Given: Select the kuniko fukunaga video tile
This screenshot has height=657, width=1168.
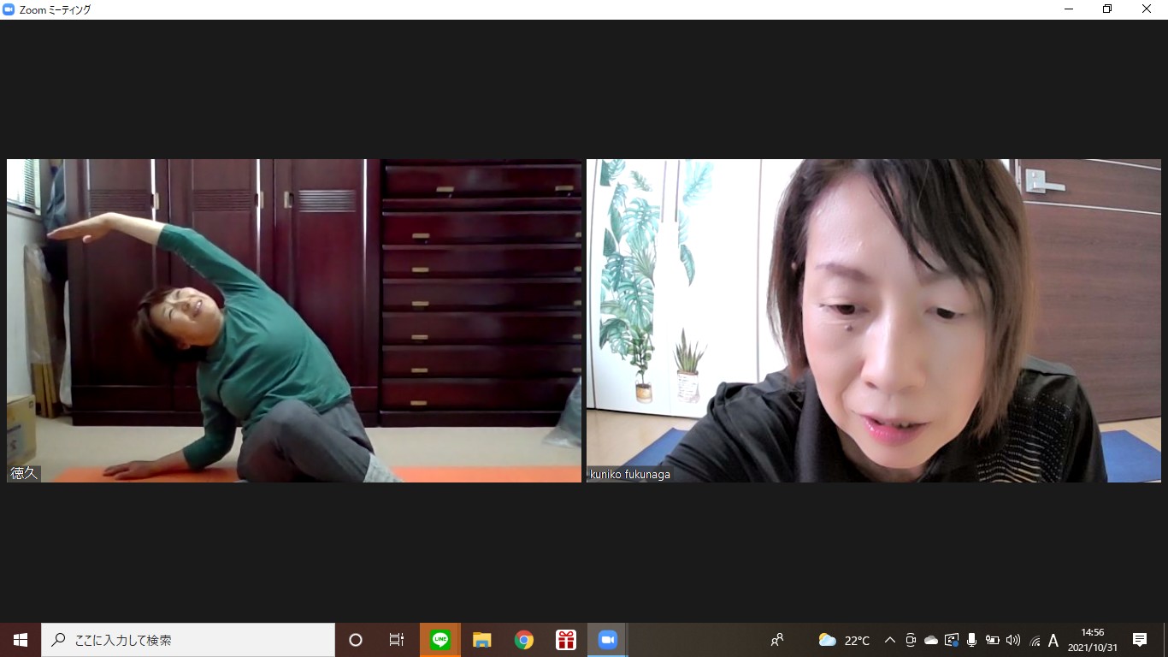Looking at the screenshot, I should click(x=874, y=321).
